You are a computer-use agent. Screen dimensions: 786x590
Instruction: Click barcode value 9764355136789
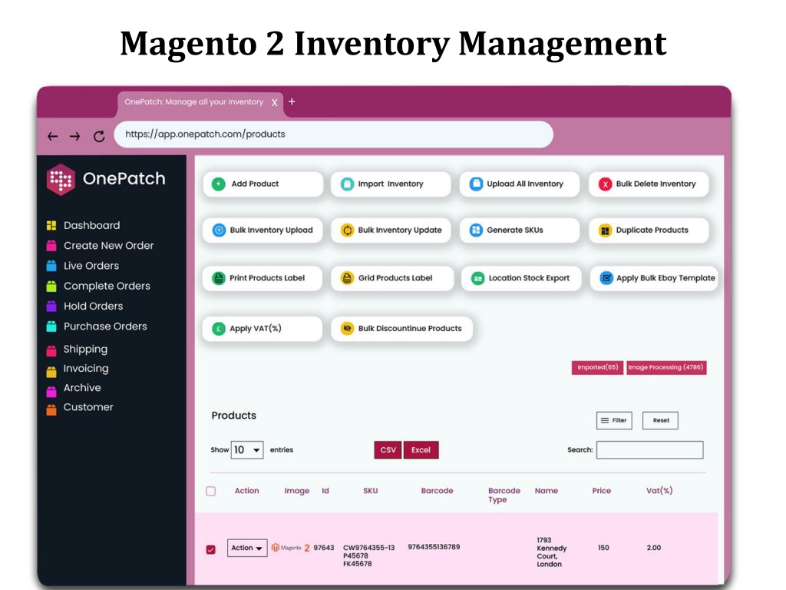coord(434,547)
